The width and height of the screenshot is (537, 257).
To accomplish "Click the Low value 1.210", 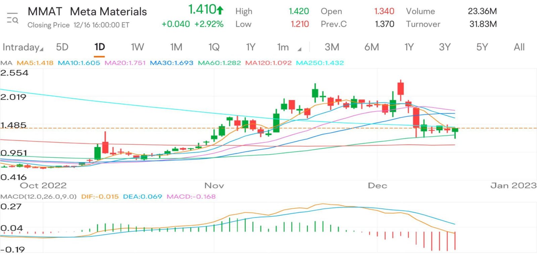I will coord(300,24).
